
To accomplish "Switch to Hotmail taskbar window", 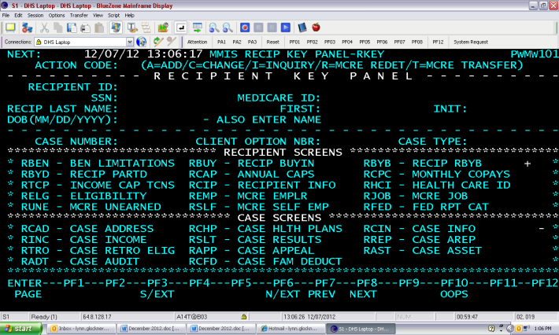I will [291, 329].
